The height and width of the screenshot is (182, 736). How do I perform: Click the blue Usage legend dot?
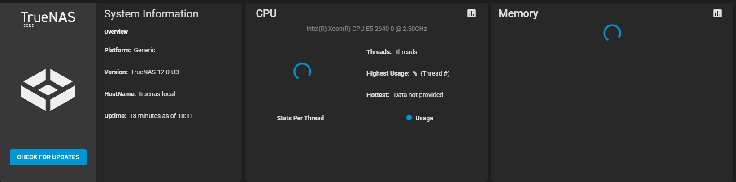coord(409,118)
